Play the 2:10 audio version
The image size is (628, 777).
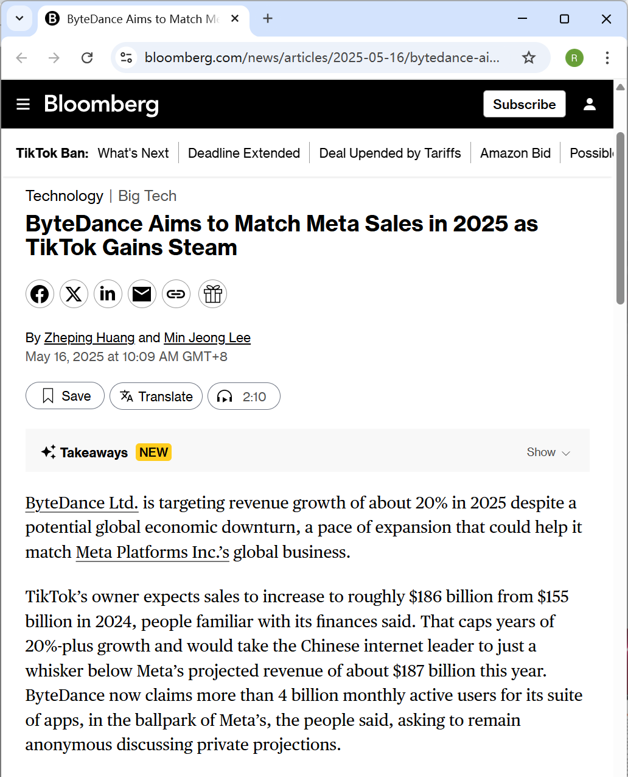[244, 396]
